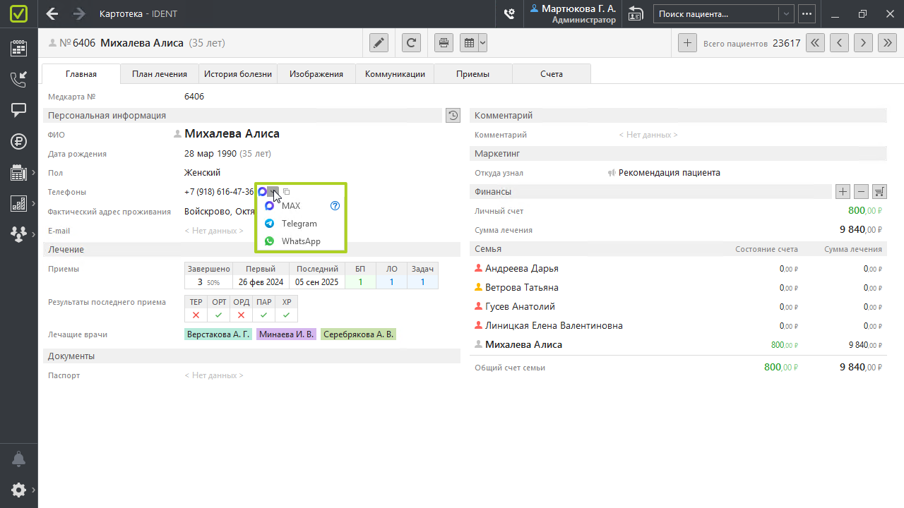Open the calls section in the sidebar

click(x=18, y=79)
